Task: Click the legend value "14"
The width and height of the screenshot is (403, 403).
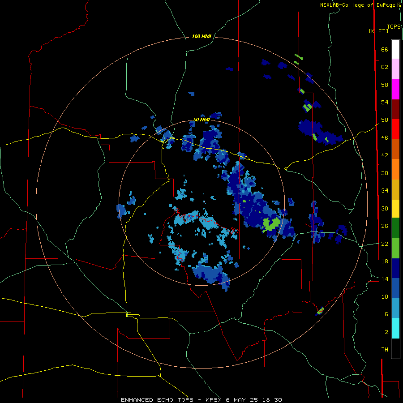Action: (385, 279)
